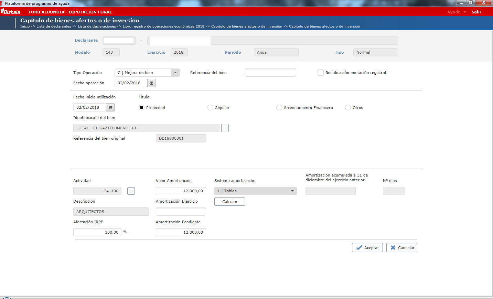493x299 pixels.
Task: Click the Modelo 140 field
Action: pos(111,52)
